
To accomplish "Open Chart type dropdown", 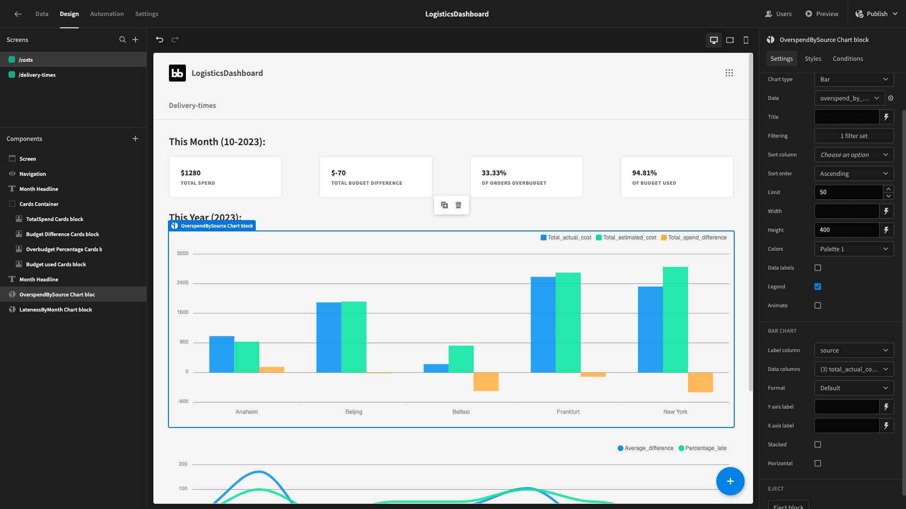I will point(854,79).
